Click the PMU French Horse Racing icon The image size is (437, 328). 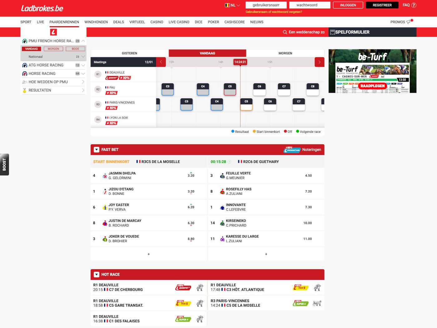[x=25, y=41]
